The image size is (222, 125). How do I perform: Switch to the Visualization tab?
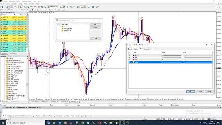[147, 49]
